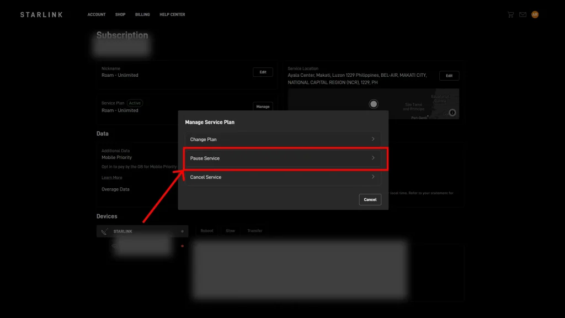
Task: Open the messages envelope icon
Action: coord(523,14)
